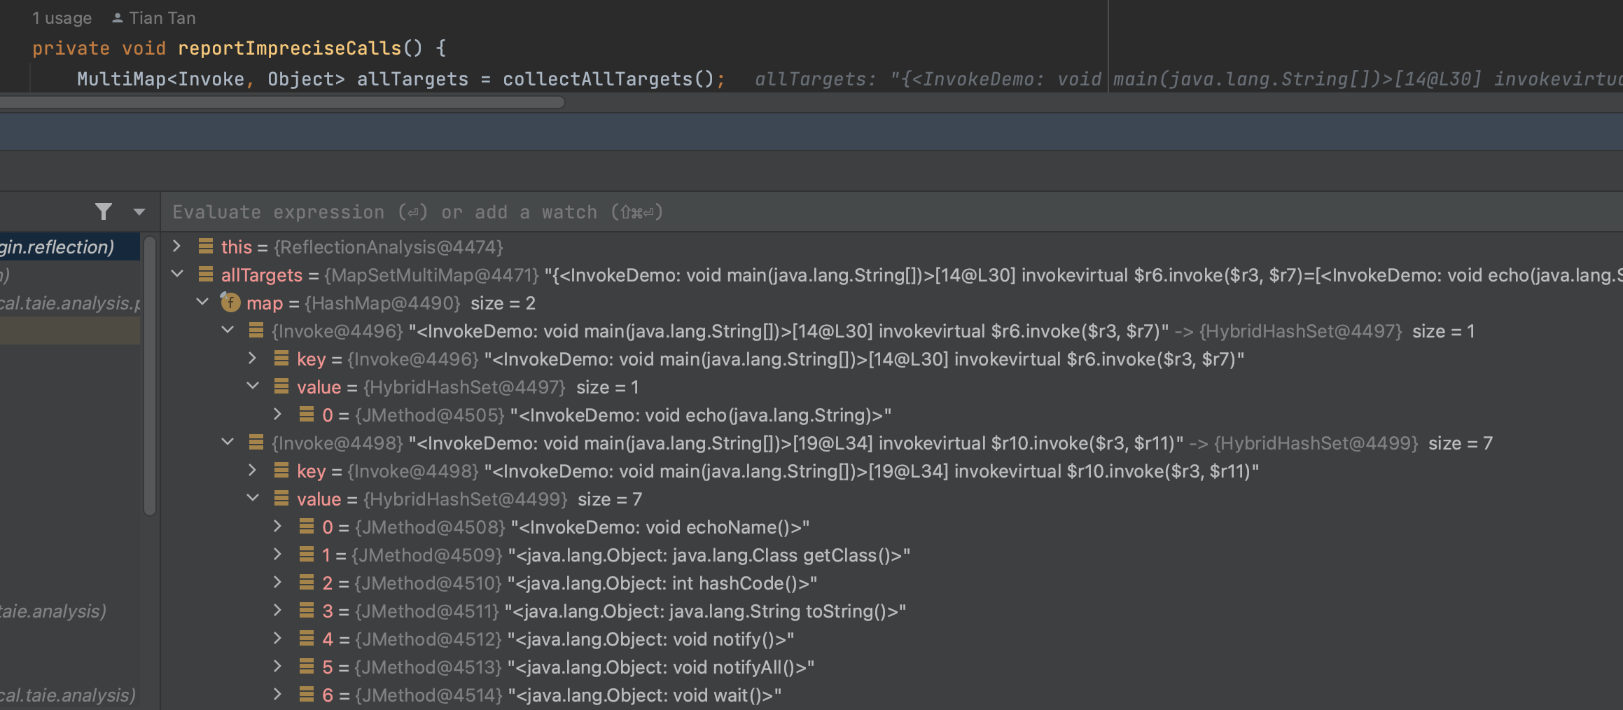Image resolution: width=1623 pixels, height=710 pixels.
Task: Click the icon beside JMethod@4513 element
Action: point(307,666)
